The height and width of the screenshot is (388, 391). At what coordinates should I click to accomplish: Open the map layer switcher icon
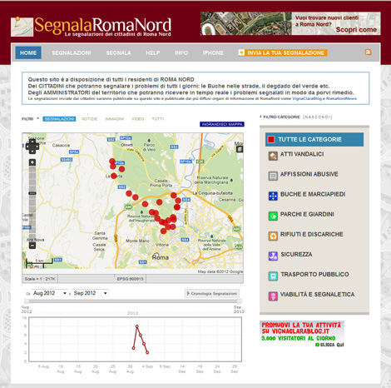[x=240, y=149]
